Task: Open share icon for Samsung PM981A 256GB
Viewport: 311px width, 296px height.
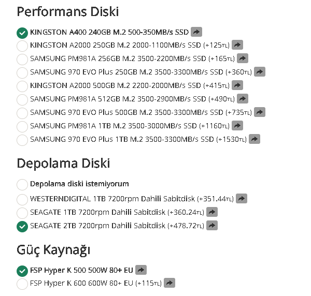Action: click(242, 58)
